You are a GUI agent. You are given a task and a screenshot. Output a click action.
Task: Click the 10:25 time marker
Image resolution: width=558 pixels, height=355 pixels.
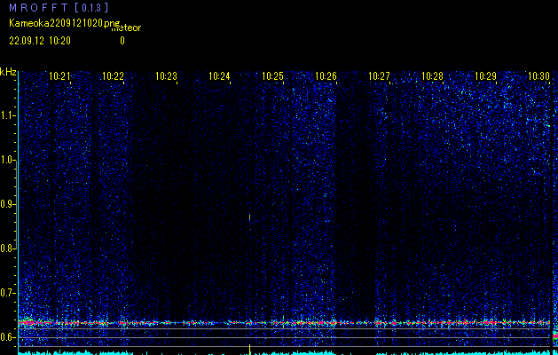(x=272, y=76)
